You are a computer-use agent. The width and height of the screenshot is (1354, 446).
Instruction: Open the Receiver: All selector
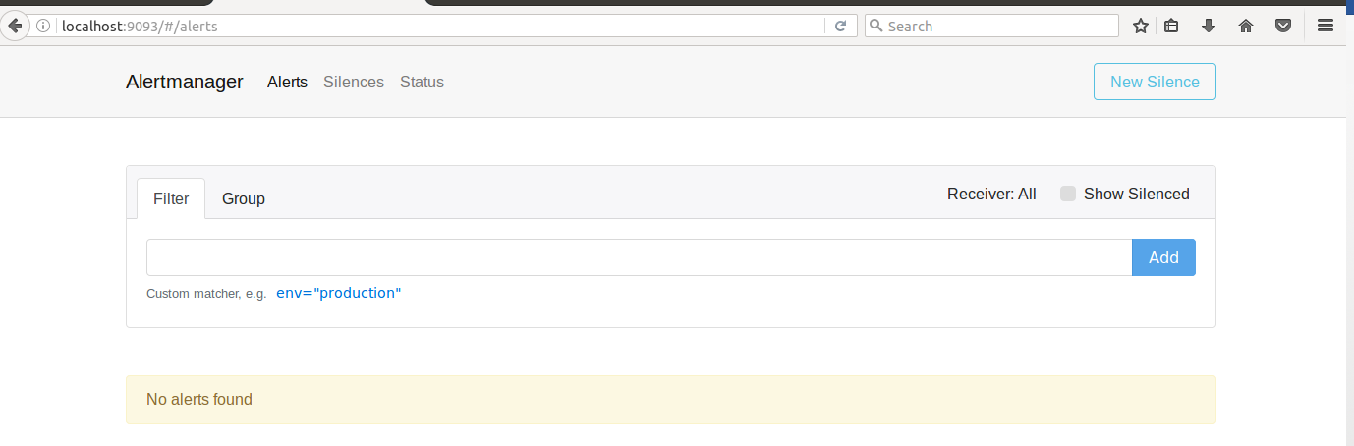click(991, 195)
